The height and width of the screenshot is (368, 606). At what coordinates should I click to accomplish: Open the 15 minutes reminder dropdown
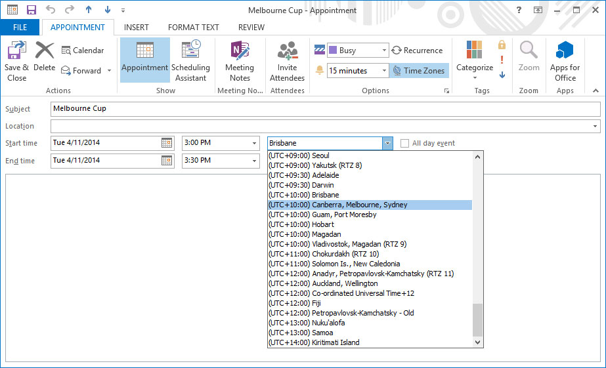pos(384,71)
